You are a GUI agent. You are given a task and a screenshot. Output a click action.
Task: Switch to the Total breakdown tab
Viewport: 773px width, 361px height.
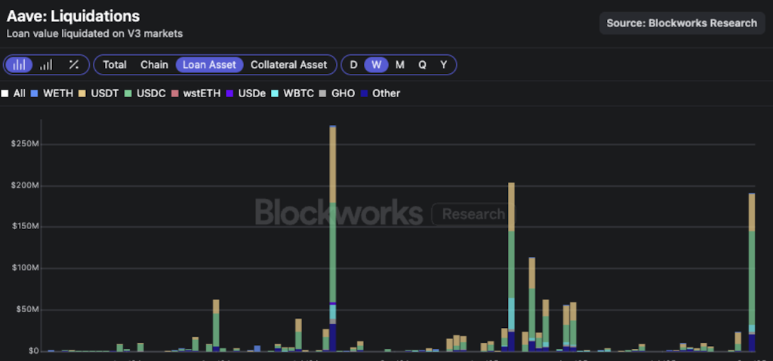pyautogui.click(x=115, y=65)
